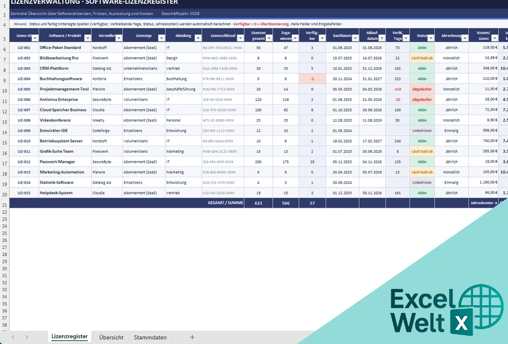Open the Lizenzschlüssel filter dropdown
Image resolution: width=508 pixels, height=344 pixels.
point(240,38)
